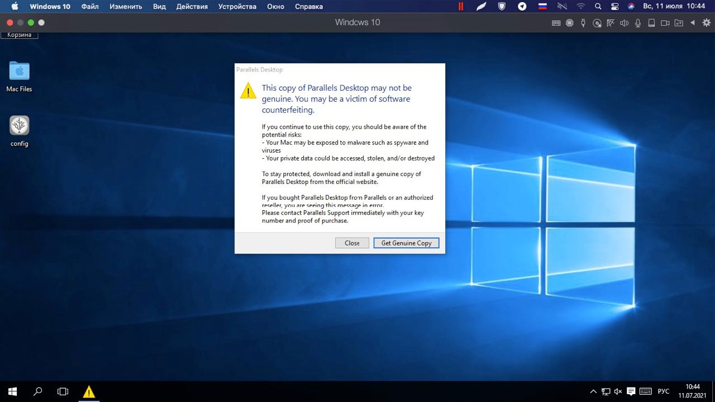Click the speaker sound icon in title bar
Image resolution: width=715 pixels, height=402 pixels.
pyautogui.click(x=624, y=23)
